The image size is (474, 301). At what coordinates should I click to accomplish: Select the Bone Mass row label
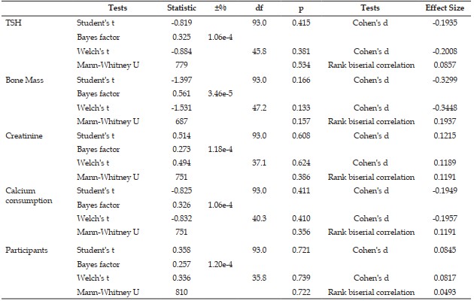pyautogui.click(x=25, y=80)
